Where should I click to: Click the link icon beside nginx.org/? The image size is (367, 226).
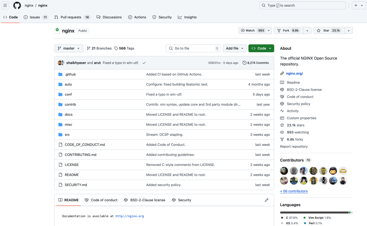click(282, 73)
